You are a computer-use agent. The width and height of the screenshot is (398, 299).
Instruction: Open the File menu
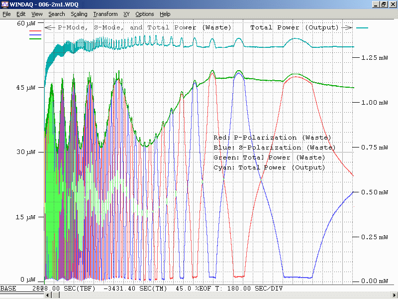coord(6,14)
